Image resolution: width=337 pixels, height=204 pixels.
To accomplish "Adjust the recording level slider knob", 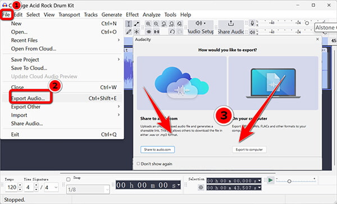I will coord(307,23).
